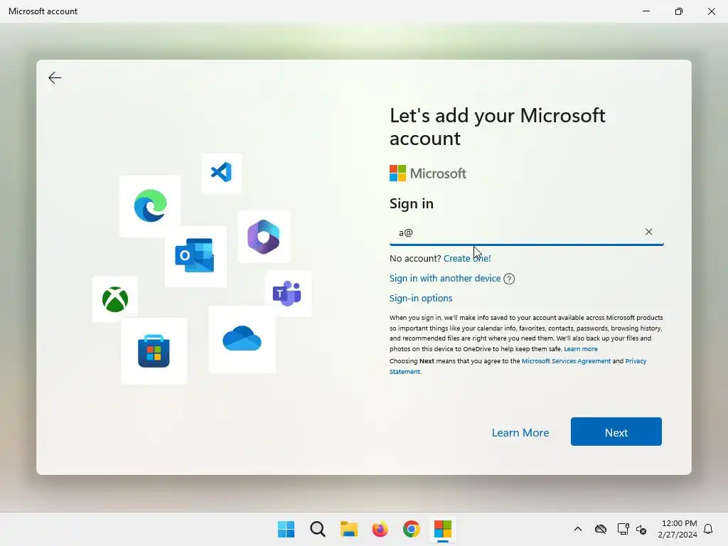Restore down the Microsoft account window

679,11
